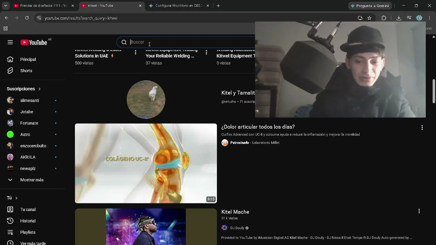The image size is (436, 245).
Task: Go back to the previous page
Action: (6, 18)
